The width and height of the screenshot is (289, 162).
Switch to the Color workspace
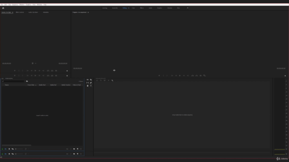(x=133, y=8)
